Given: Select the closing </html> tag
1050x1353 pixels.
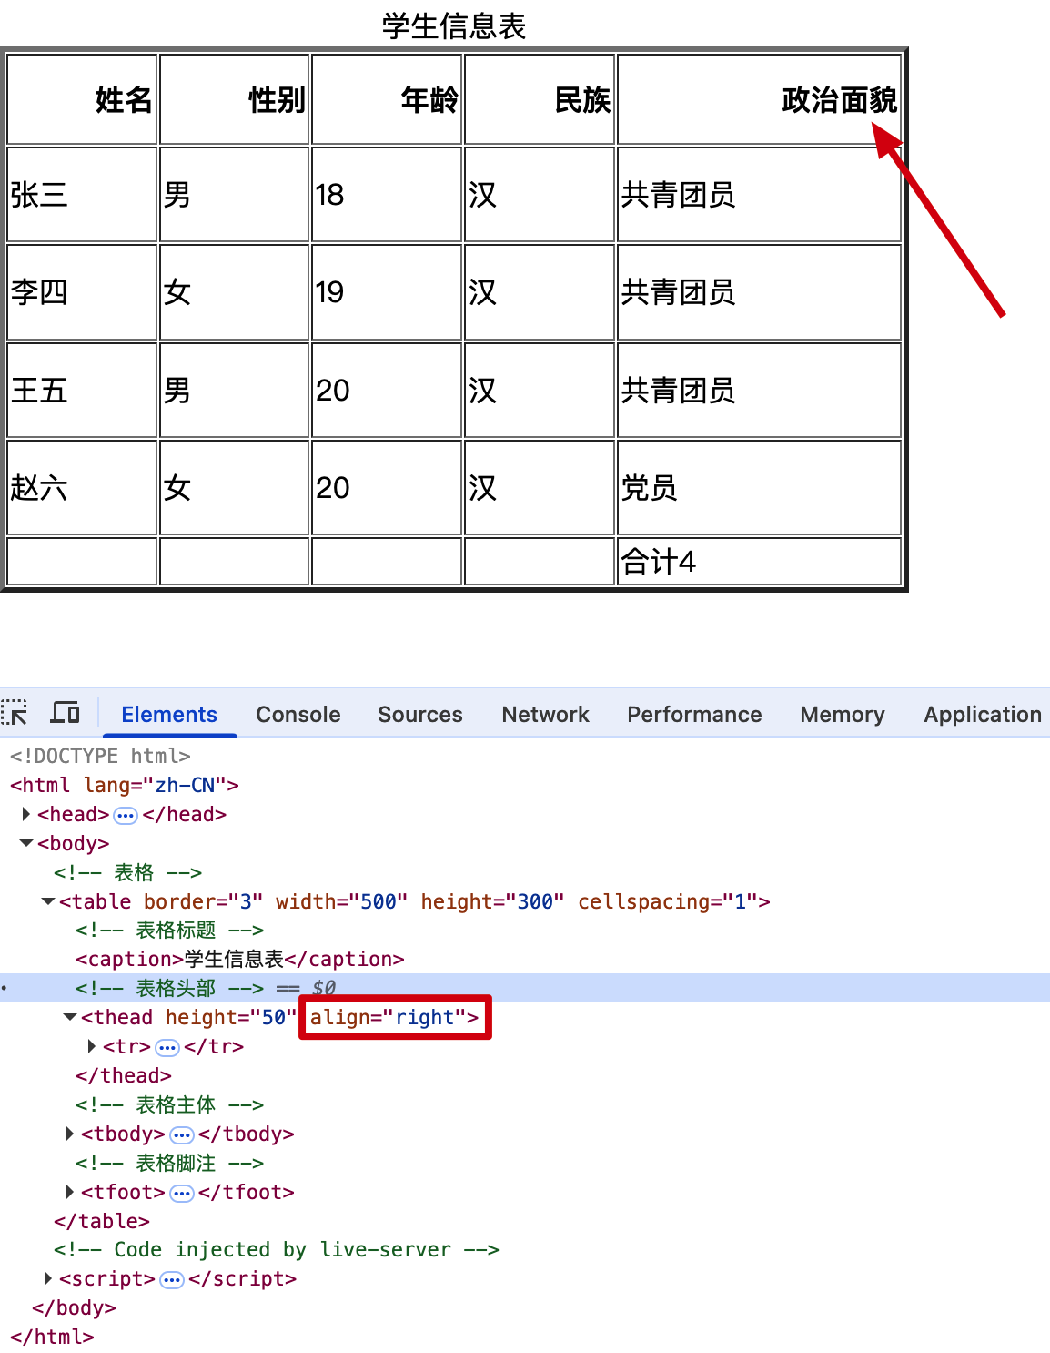Looking at the screenshot, I should tap(52, 1337).
